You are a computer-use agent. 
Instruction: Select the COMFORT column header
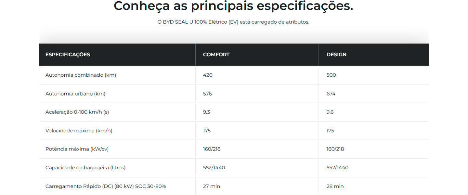coord(216,55)
